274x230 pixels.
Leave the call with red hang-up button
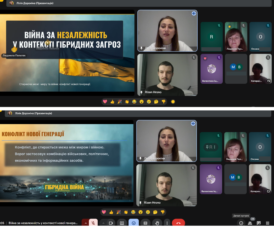tap(178, 223)
